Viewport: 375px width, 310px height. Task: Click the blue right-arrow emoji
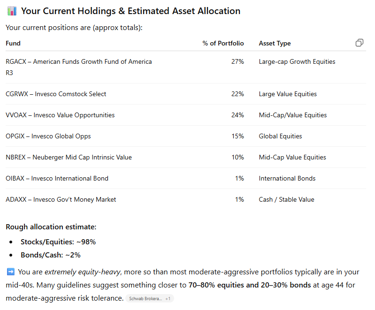click(x=10, y=272)
